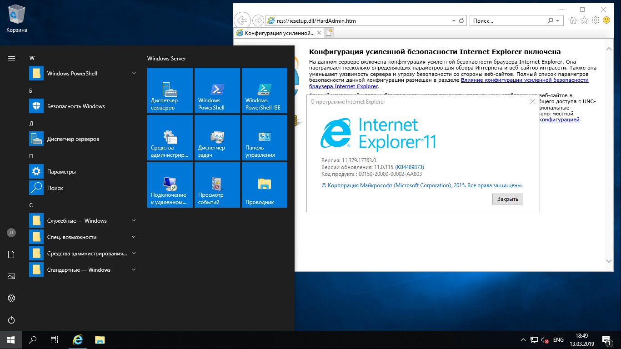
Task: Click the File Explorer taskbar icon
Action: point(100,340)
